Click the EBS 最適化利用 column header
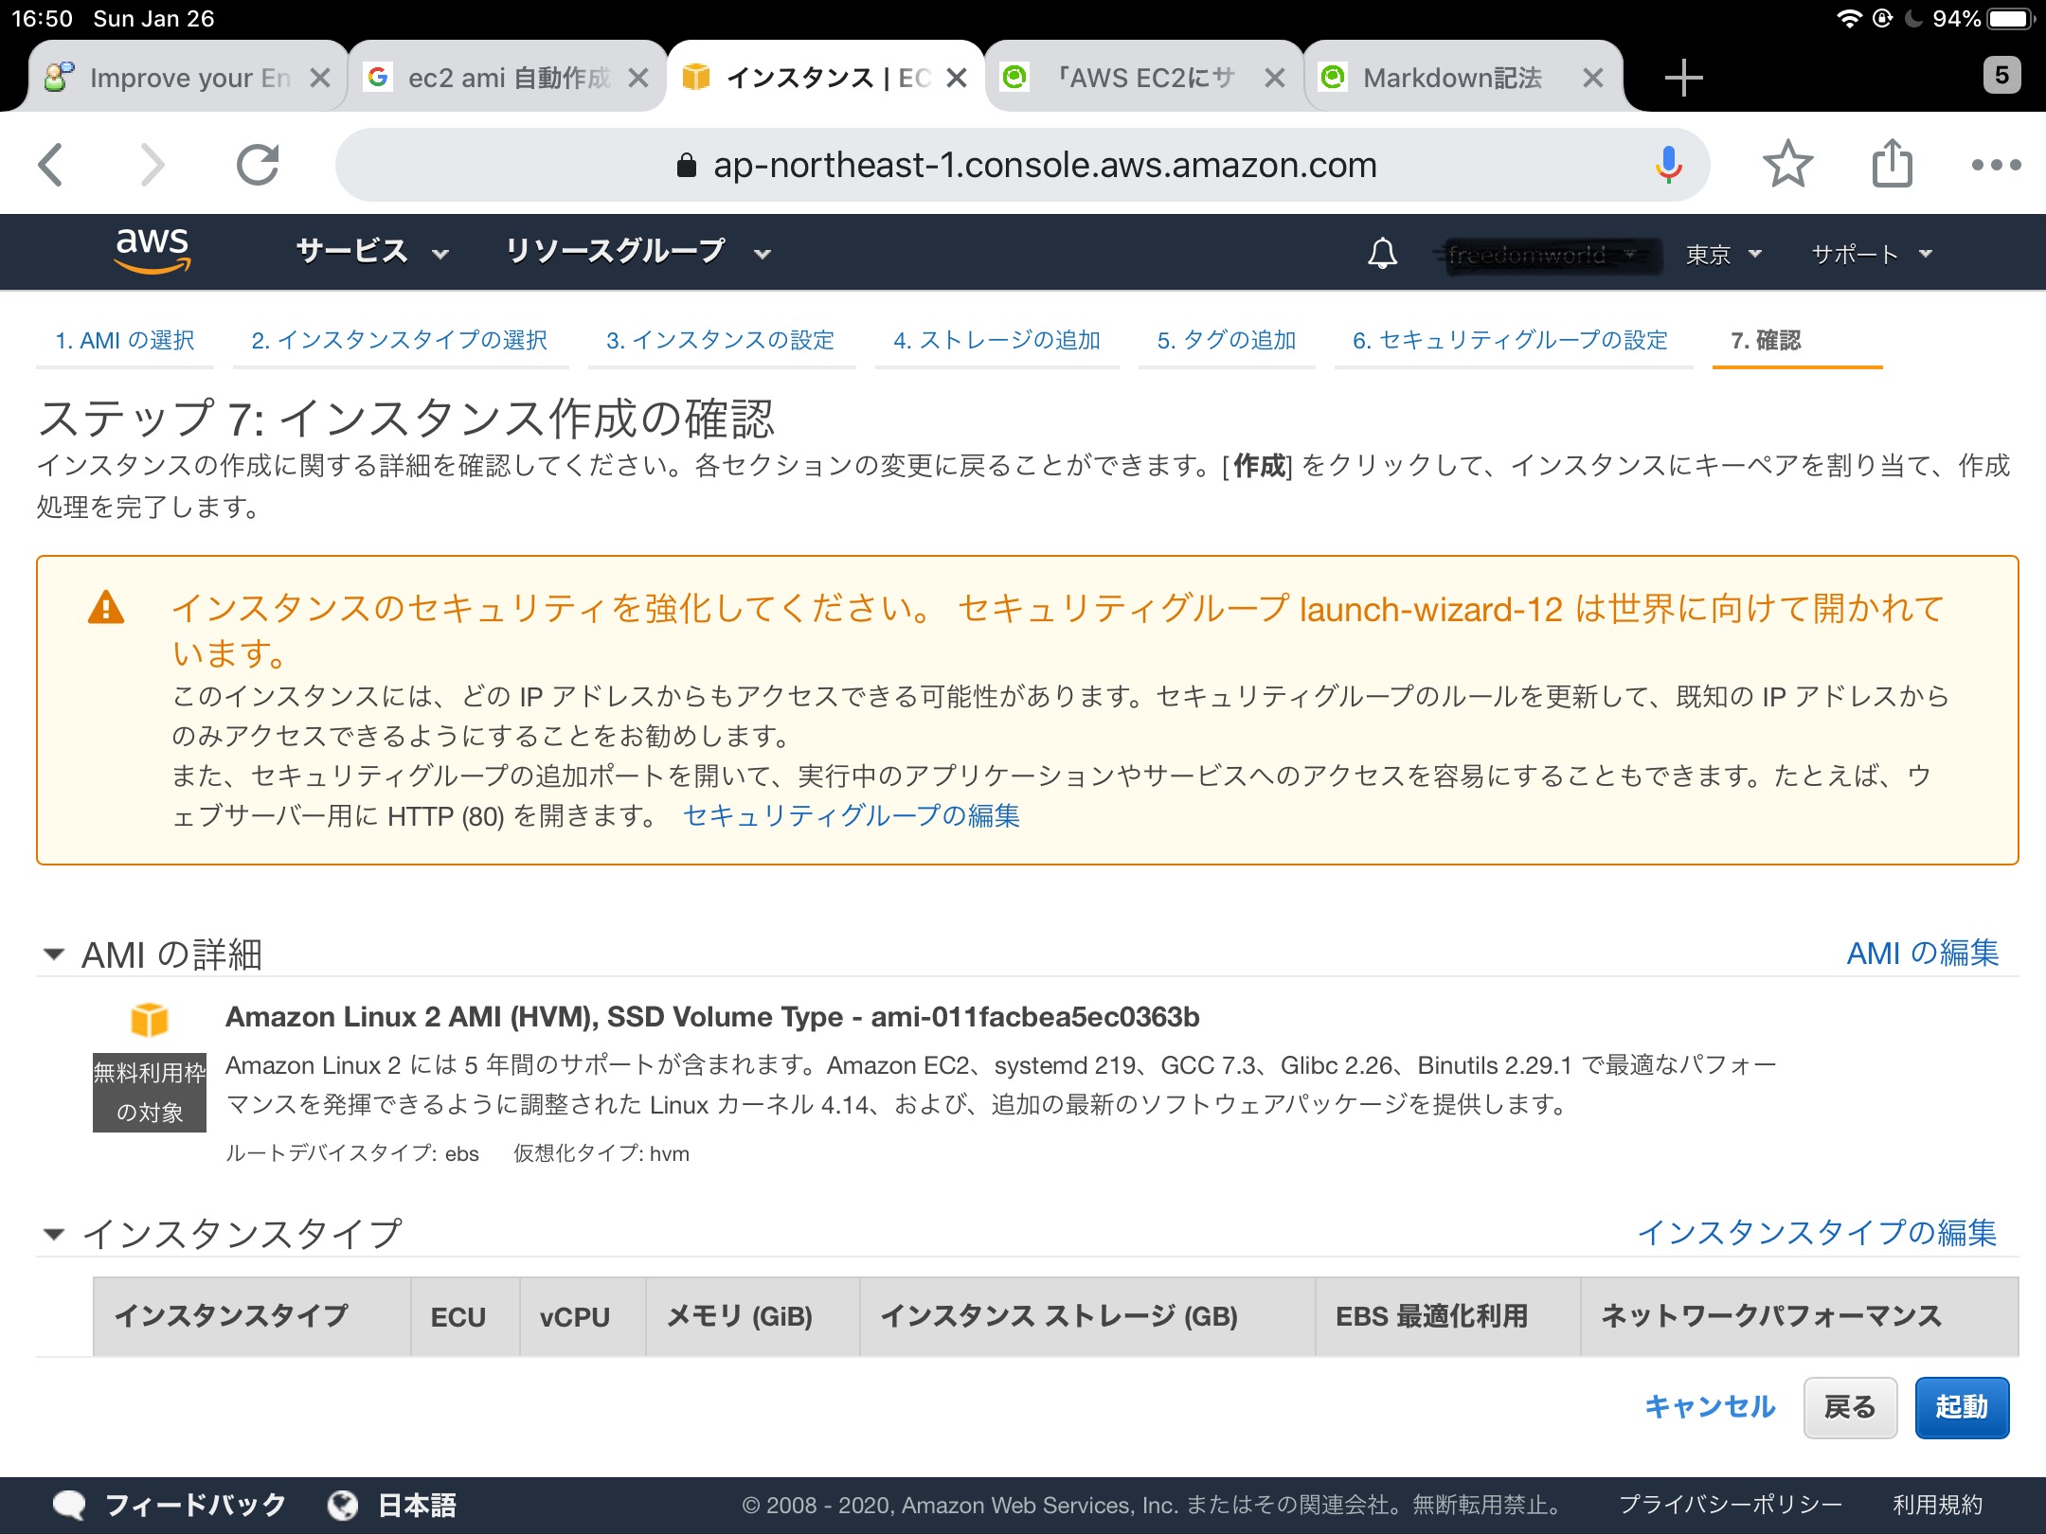This screenshot has height=1534, width=2046. pyautogui.click(x=1447, y=1316)
